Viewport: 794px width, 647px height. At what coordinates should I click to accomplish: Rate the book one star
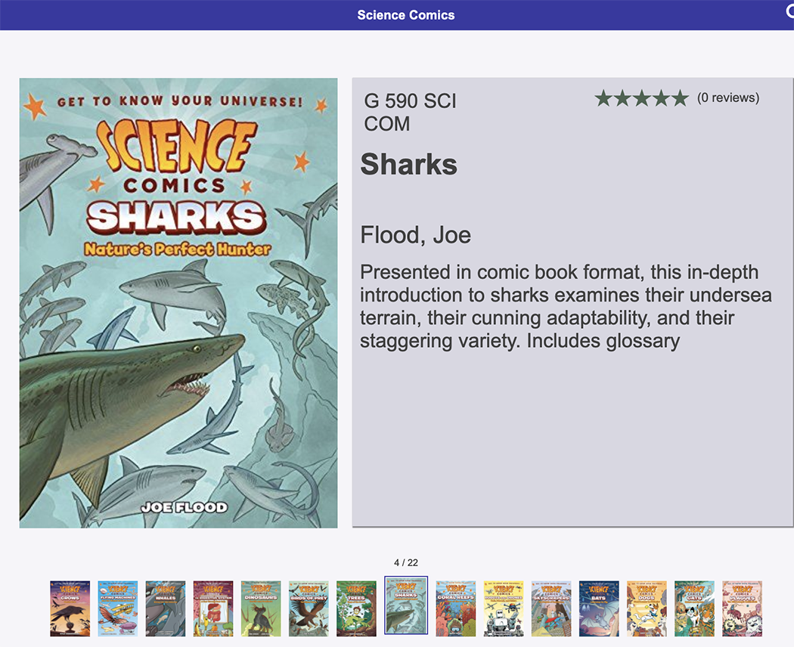(603, 98)
